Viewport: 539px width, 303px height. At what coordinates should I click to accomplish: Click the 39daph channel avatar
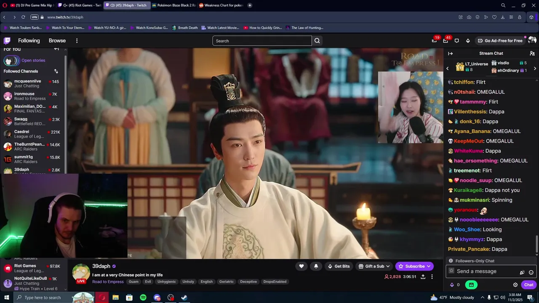click(81, 273)
